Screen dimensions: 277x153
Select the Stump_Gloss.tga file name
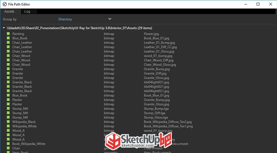pyautogui.click(x=156, y=117)
